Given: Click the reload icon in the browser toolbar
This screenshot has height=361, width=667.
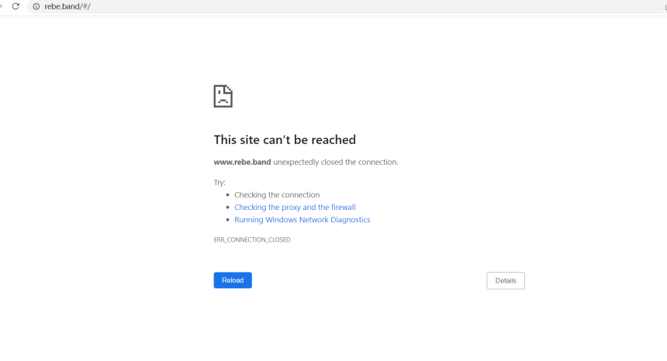Looking at the screenshot, I should point(16,6).
